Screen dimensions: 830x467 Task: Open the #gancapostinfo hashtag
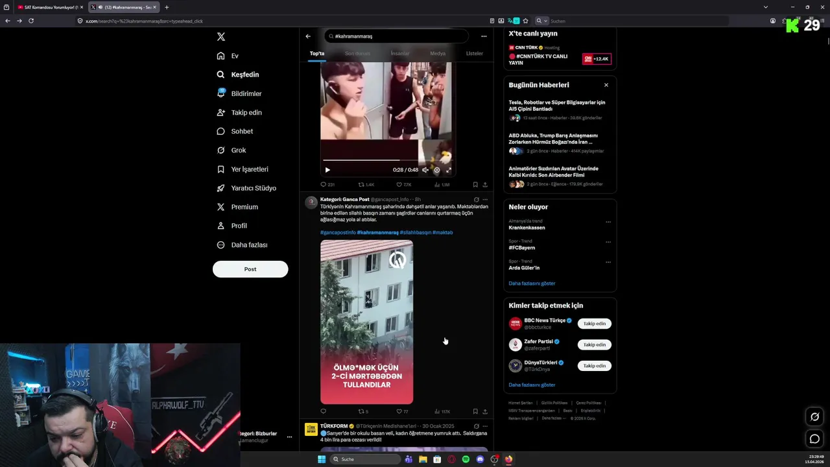coord(338,232)
